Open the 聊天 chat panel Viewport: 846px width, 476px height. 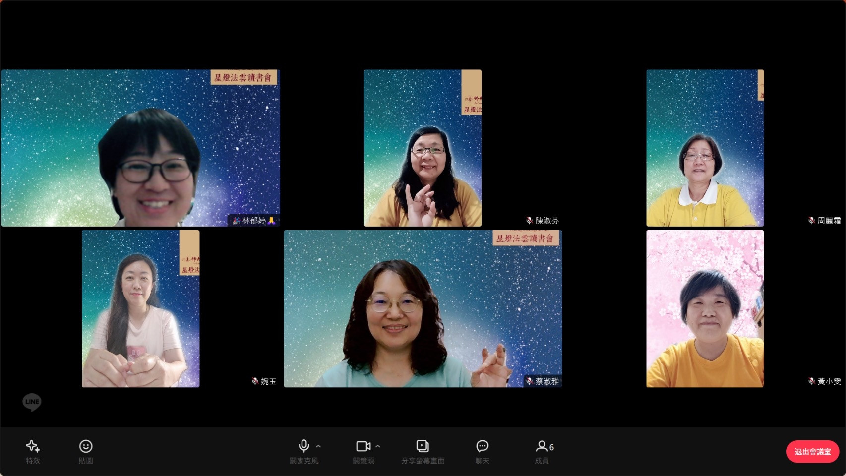point(482,446)
